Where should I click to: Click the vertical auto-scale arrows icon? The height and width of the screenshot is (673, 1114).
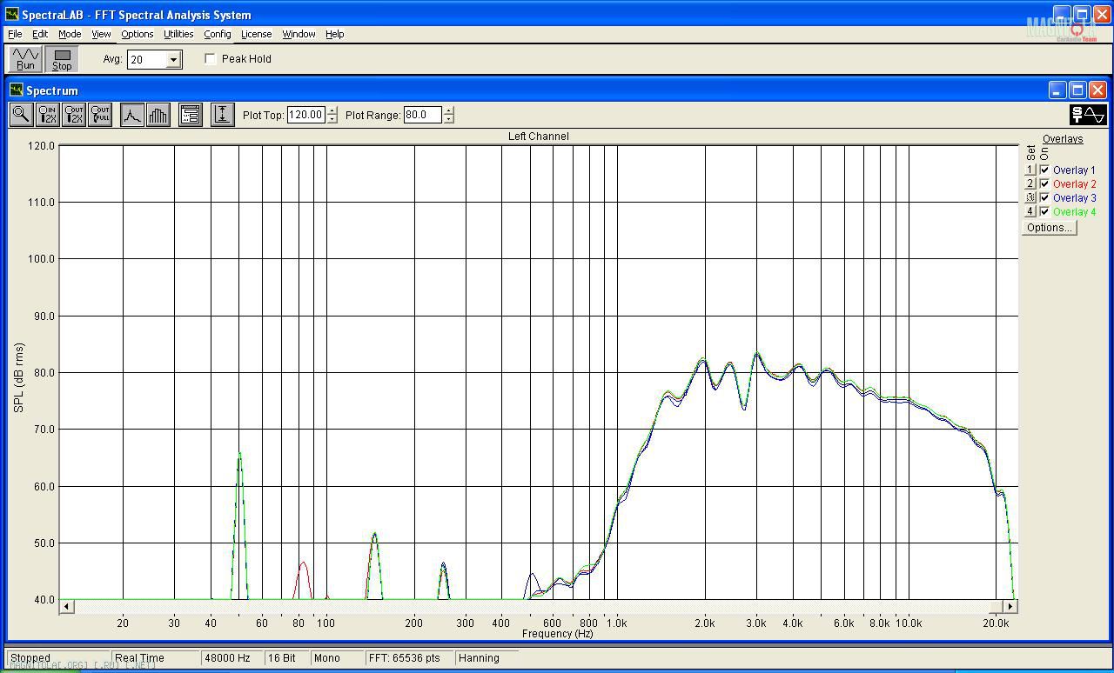point(222,115)
